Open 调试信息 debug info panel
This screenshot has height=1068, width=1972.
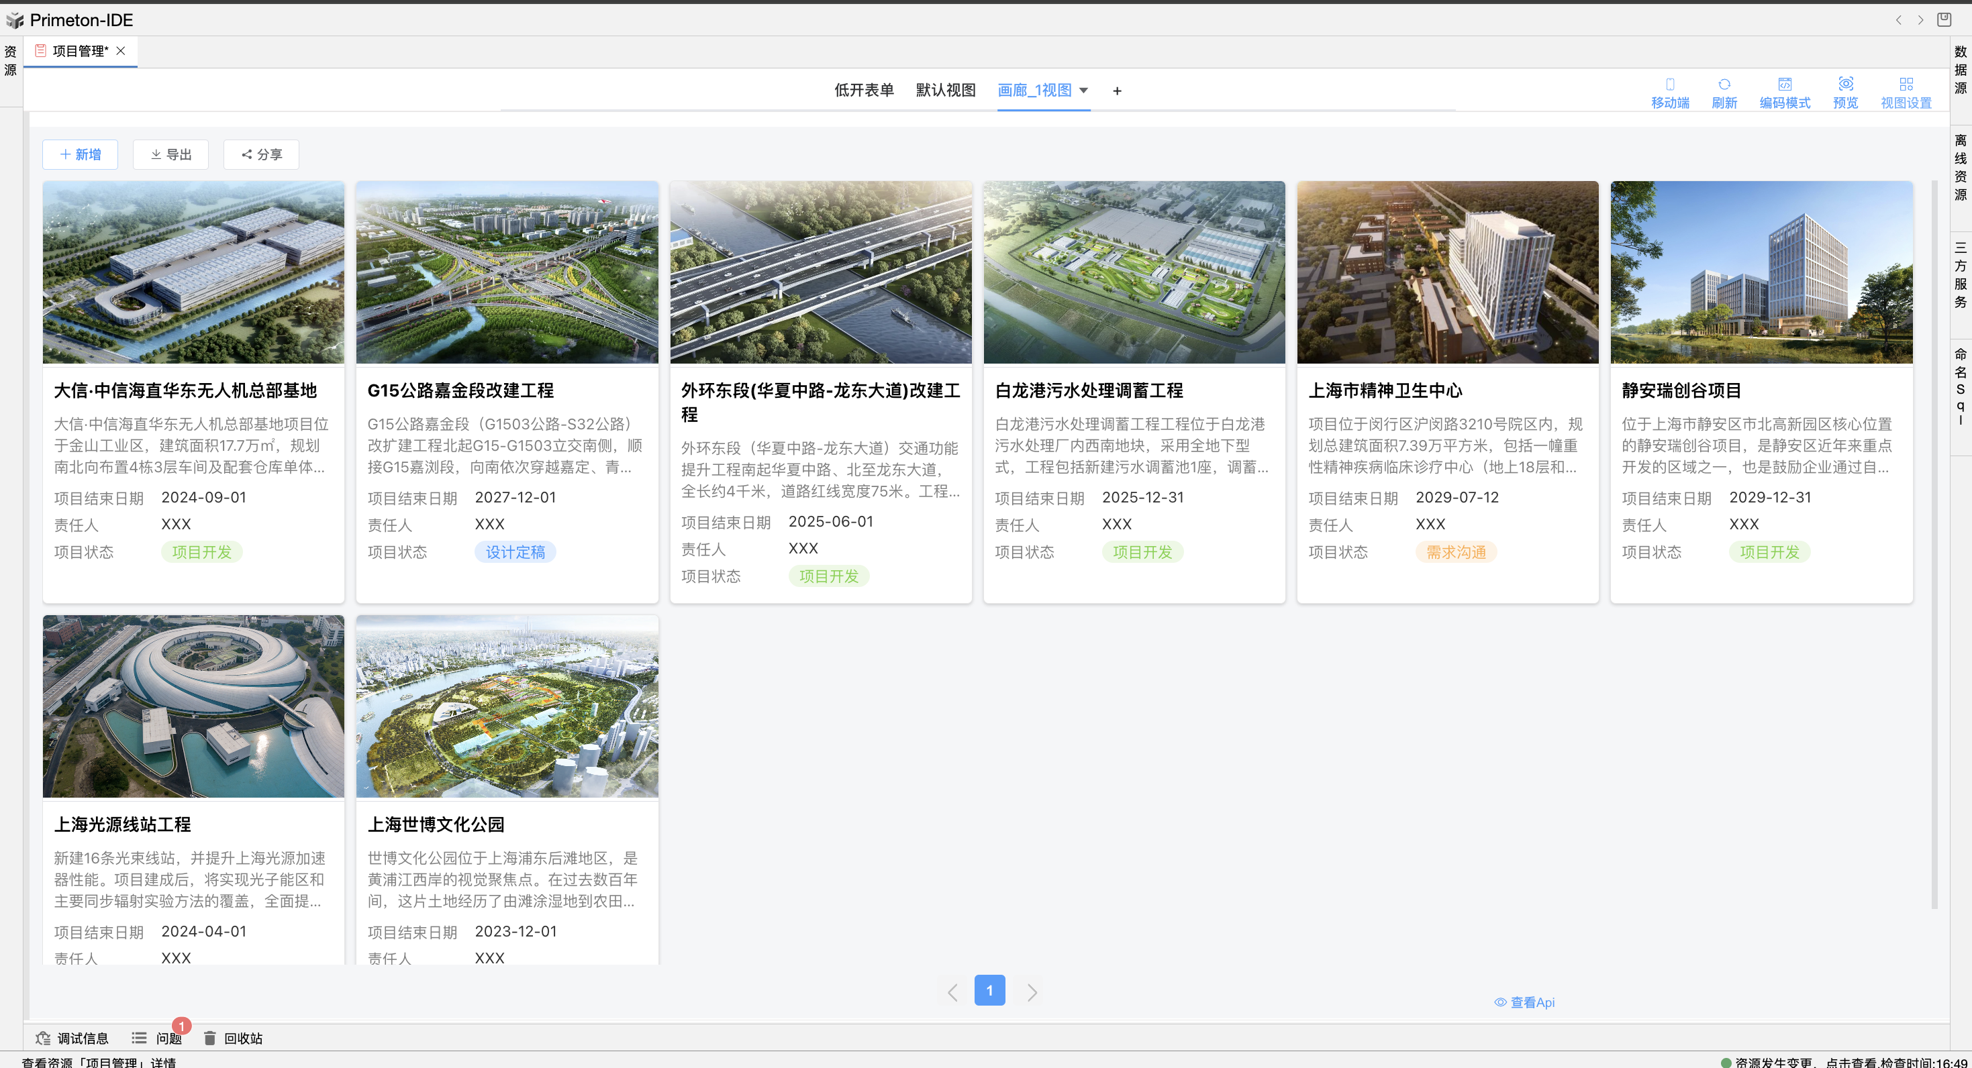[x=72, y=1038]
